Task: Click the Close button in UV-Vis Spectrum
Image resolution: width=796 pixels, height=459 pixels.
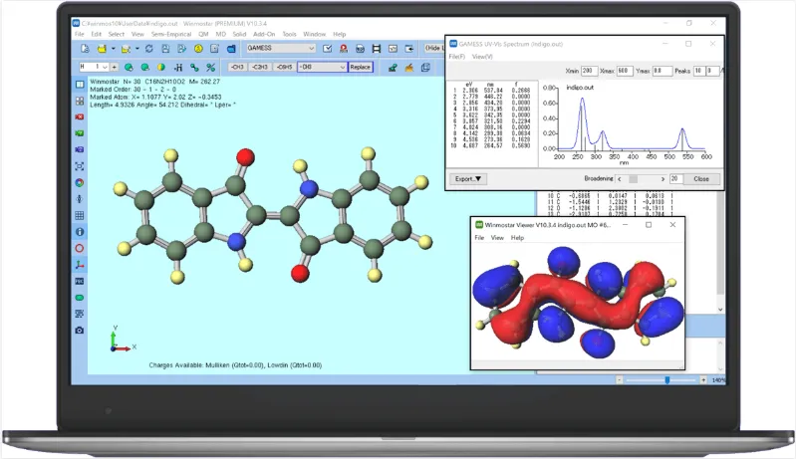Action: (x=701, y=179)
